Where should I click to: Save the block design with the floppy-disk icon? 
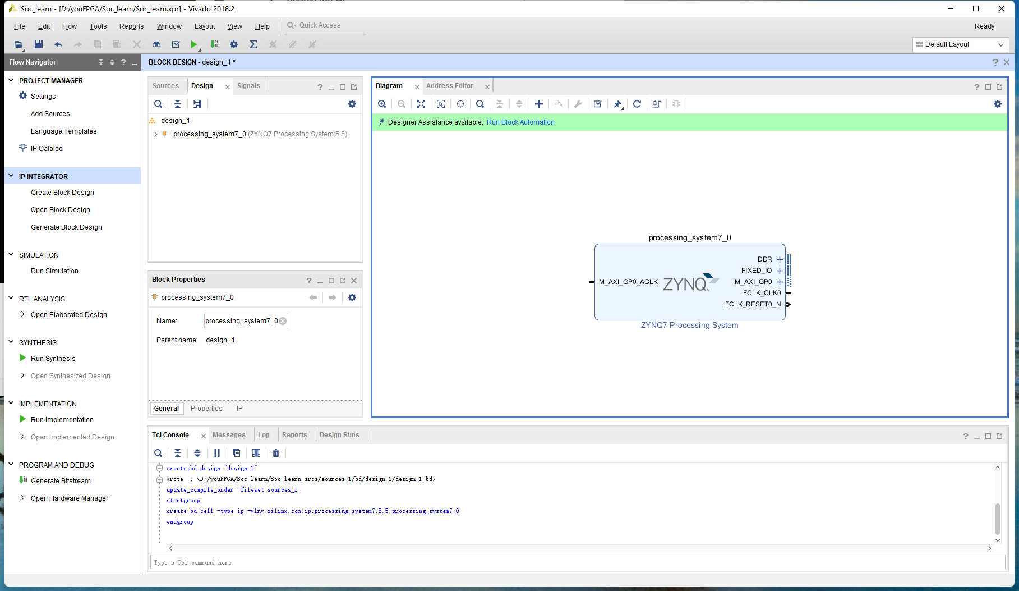tap(39, 44)
